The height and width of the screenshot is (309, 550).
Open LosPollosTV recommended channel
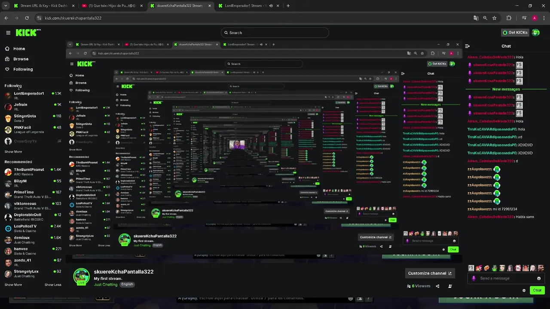pos(33,228)
